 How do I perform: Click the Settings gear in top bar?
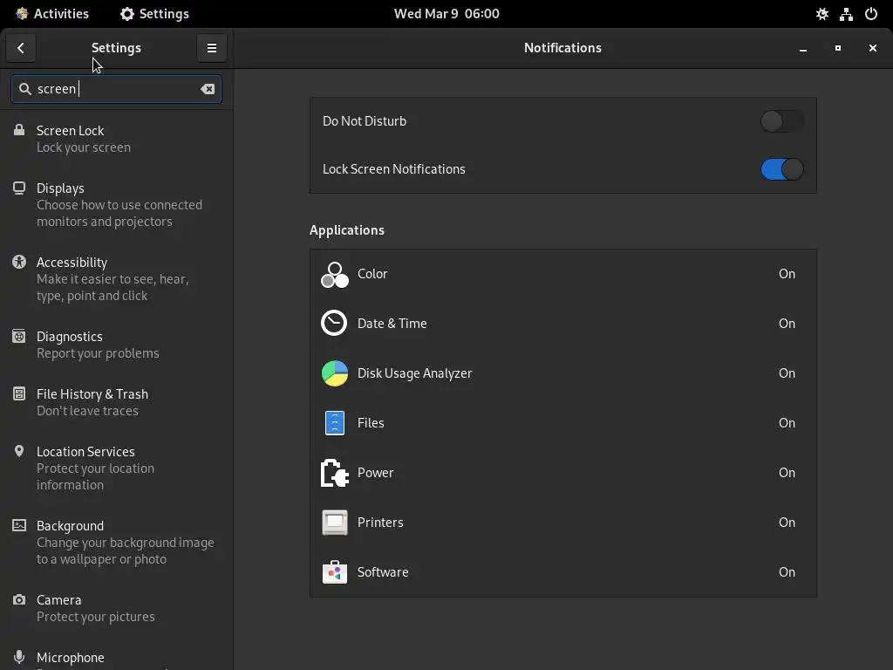[x=127, y=14]
